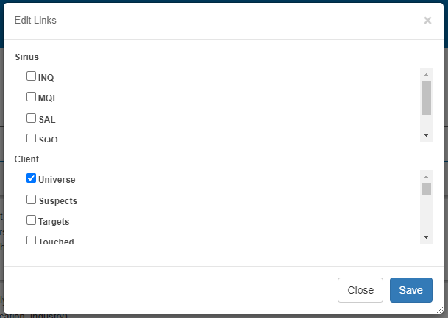Click the Sirius list scroll down arrow
The image size is (448, 318).
pyautogui.click(x=426, y=135)
